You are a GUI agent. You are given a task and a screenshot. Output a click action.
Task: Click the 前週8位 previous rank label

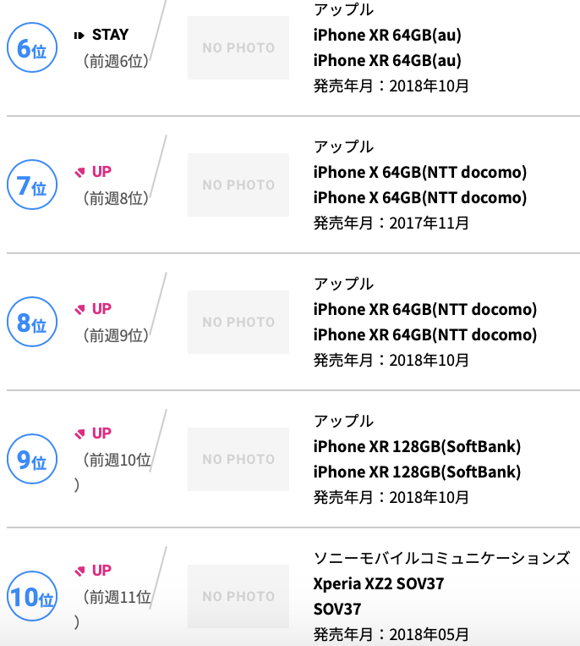pos(116,199)
